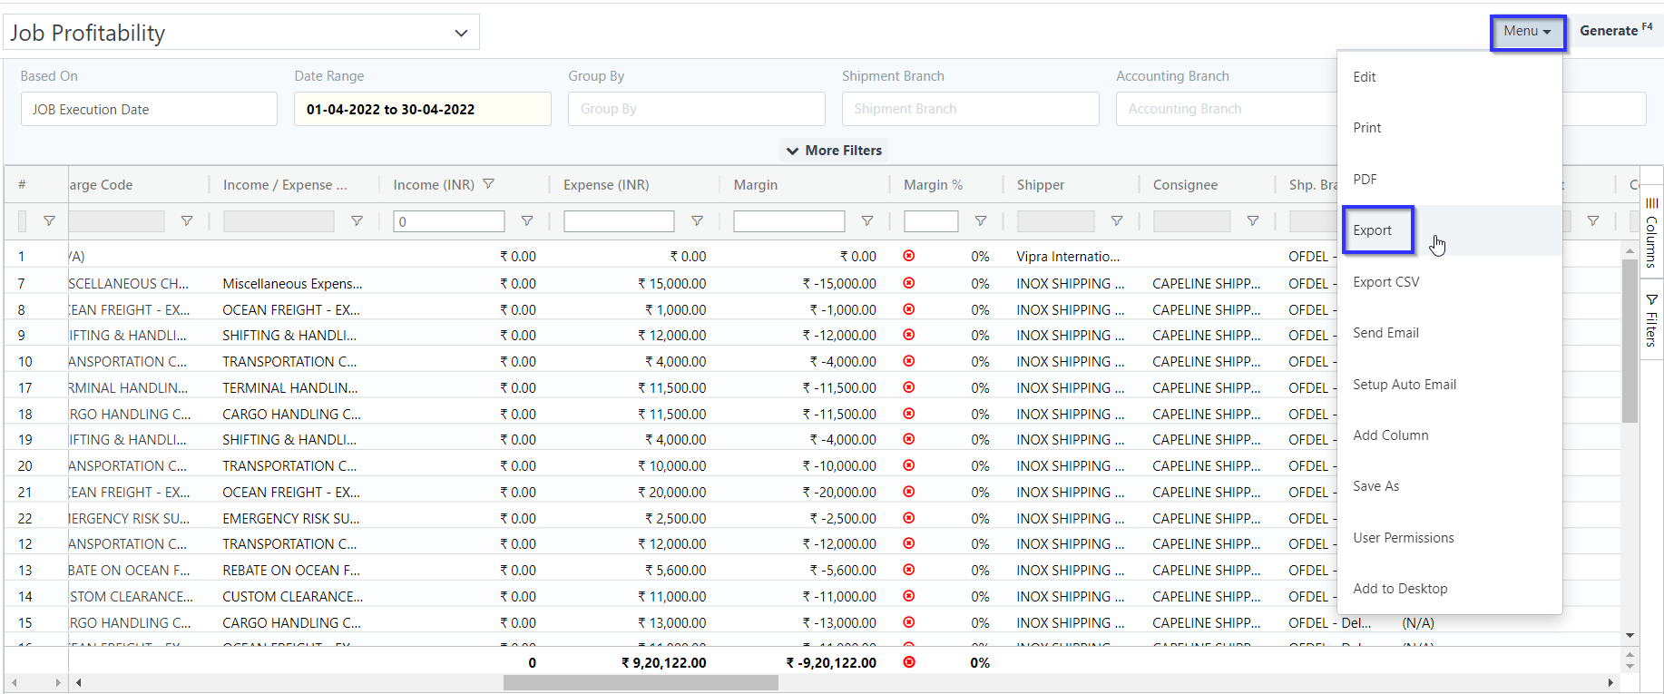Sort by Margin column header
1664x694 pixels.
pyautogui.click(x=756, y=185)
